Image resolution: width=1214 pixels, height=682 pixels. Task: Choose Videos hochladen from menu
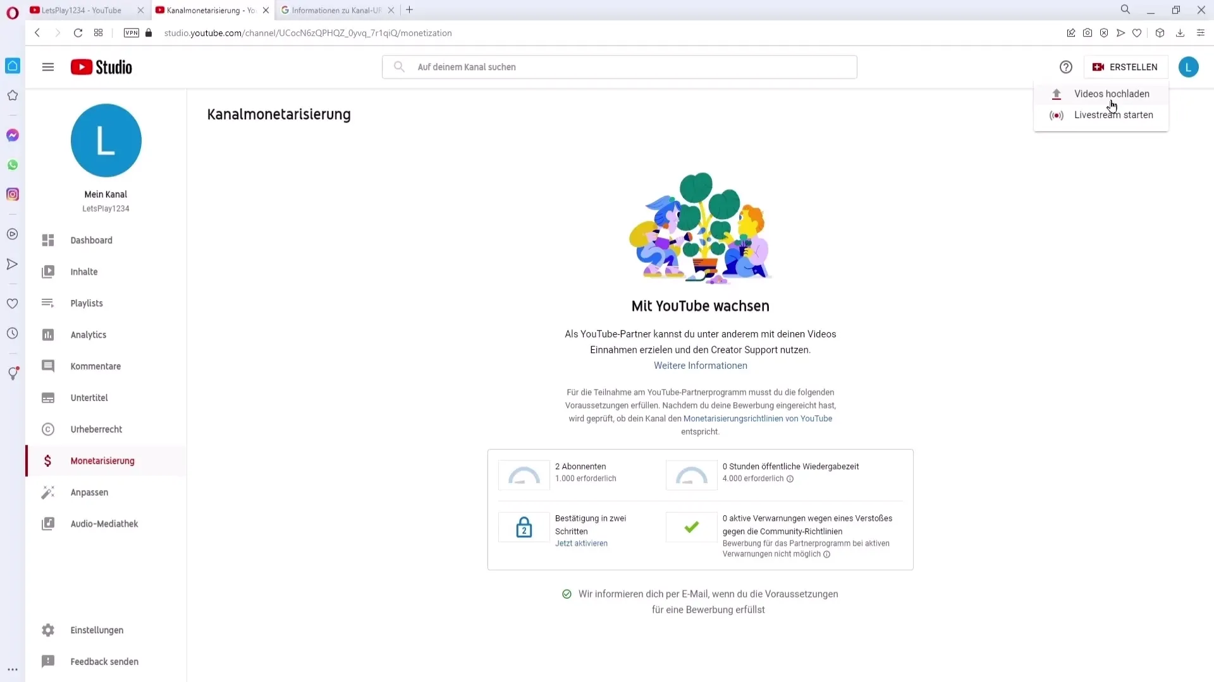tap(1101, 94)
